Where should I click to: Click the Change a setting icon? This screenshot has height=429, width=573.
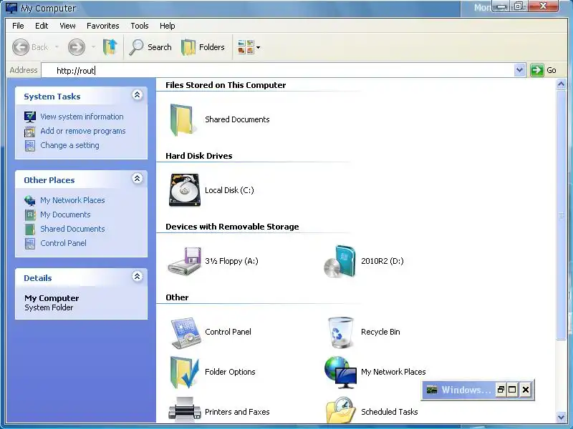click(30, 146)
